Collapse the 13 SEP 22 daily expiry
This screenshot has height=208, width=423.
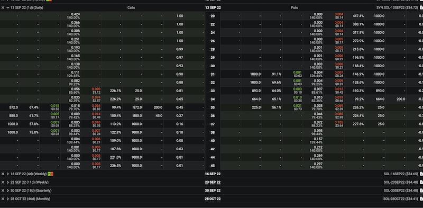point(8,8)
